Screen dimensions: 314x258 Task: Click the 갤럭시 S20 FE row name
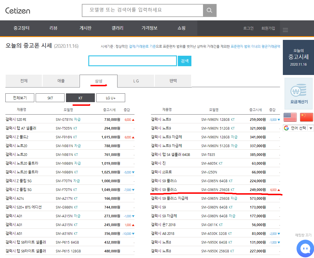pos(16,119)
